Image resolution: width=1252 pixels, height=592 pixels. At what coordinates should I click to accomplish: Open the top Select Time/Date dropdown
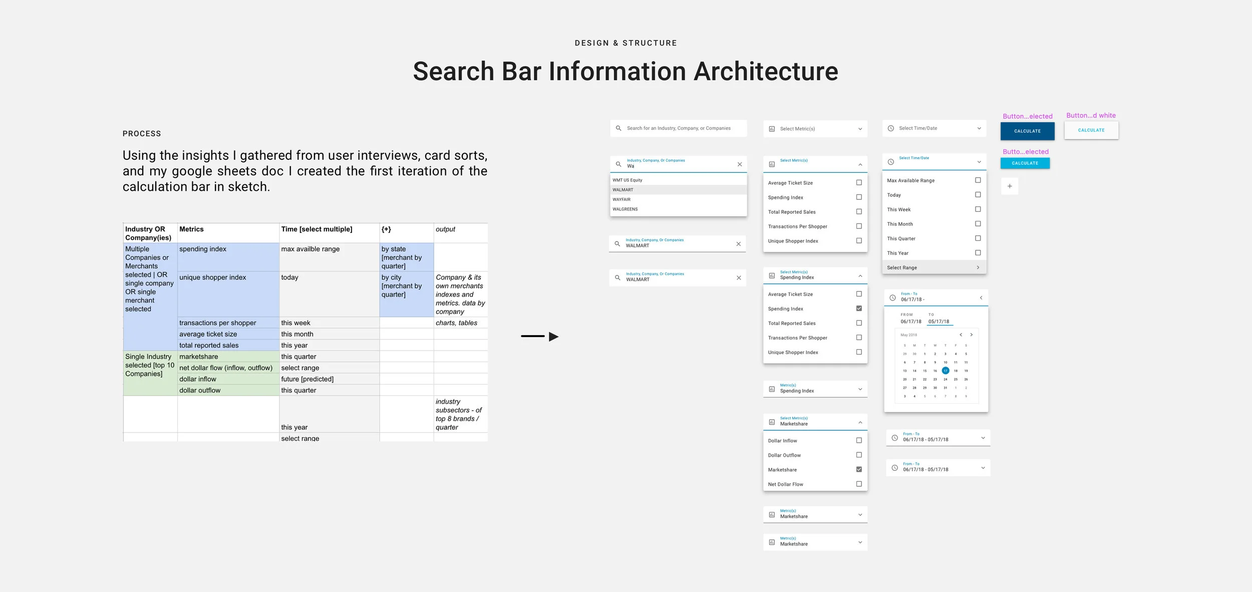coord(979,128)
